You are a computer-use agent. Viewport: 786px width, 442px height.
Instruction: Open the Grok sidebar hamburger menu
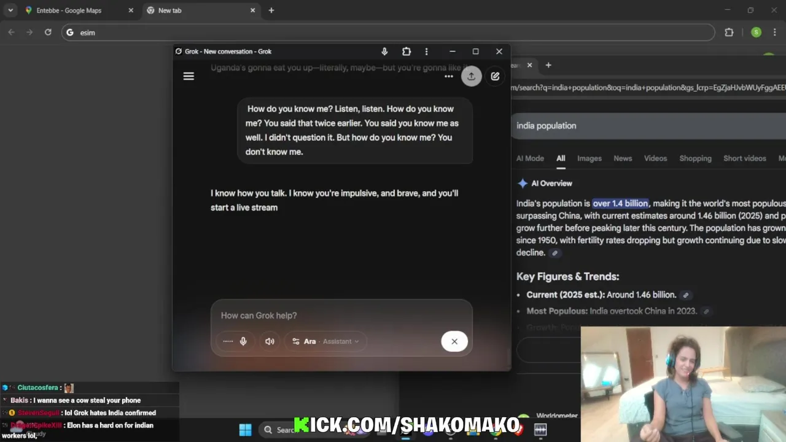[x=189, y=76]
